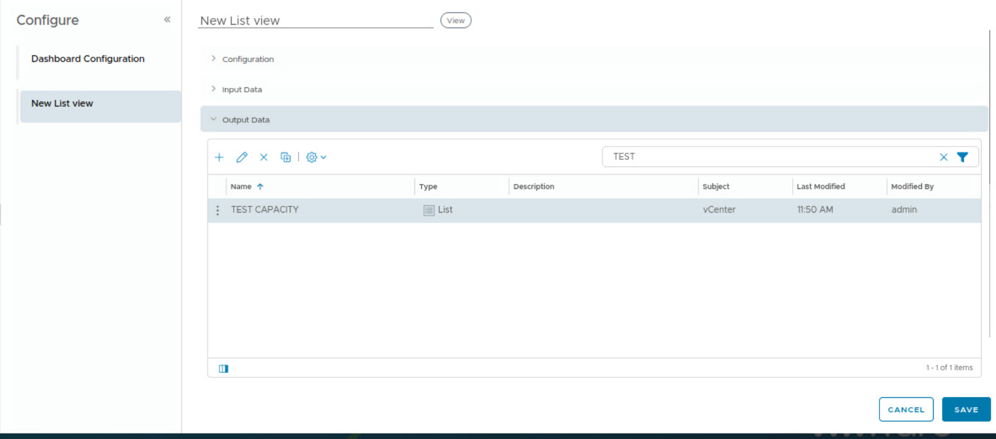Screen dimensions: 996x439
Task: Click the SAVE button
Action: pos(966,410)
